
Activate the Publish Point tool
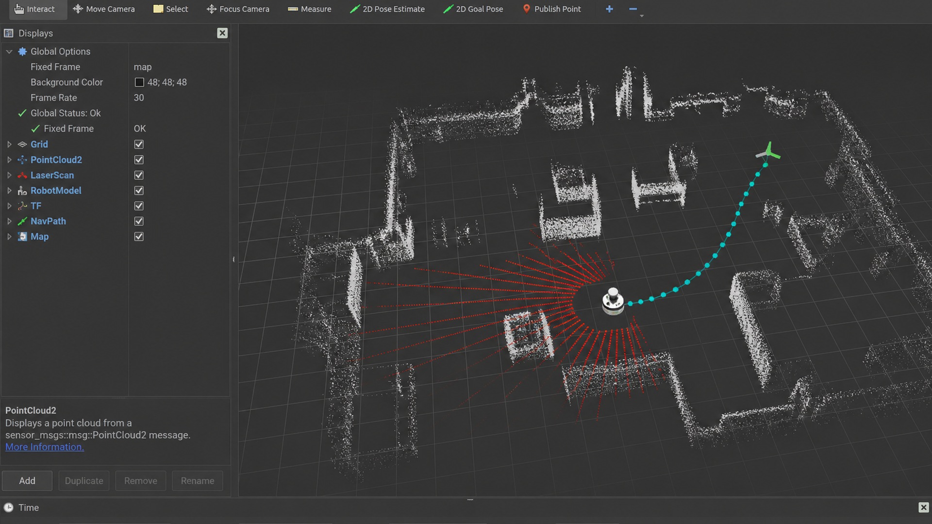(551, 9)
